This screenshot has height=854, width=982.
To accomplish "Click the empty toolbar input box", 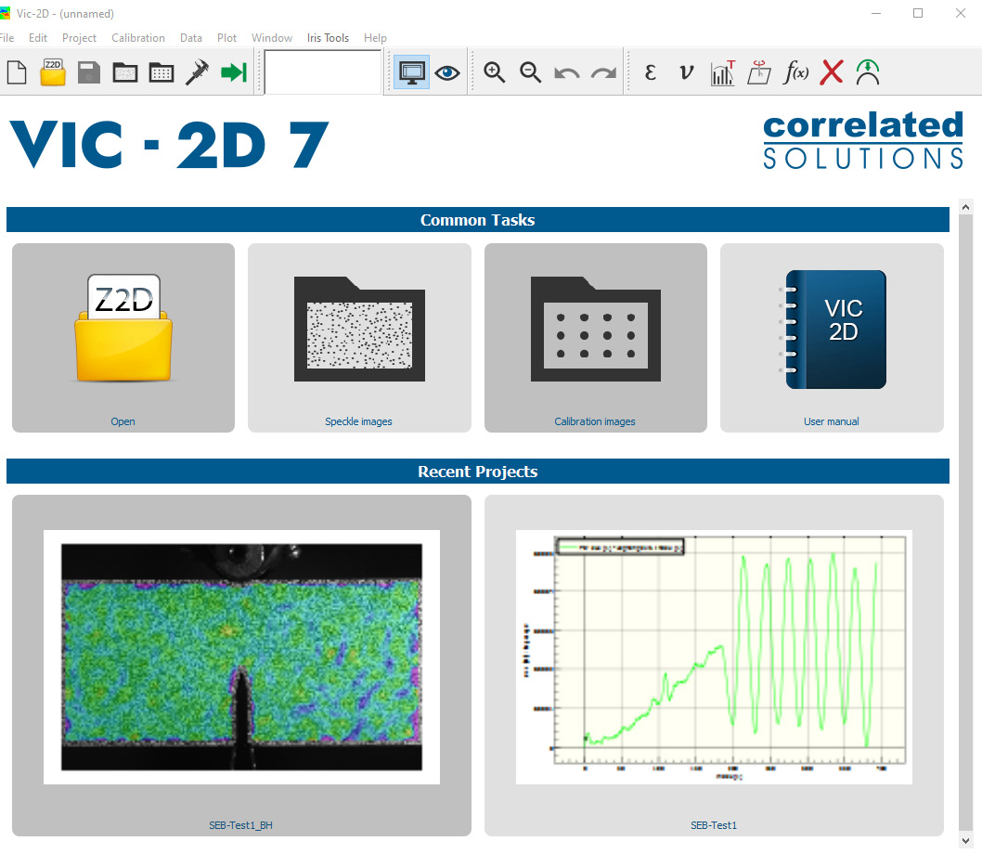I will [x=323, y=72].
